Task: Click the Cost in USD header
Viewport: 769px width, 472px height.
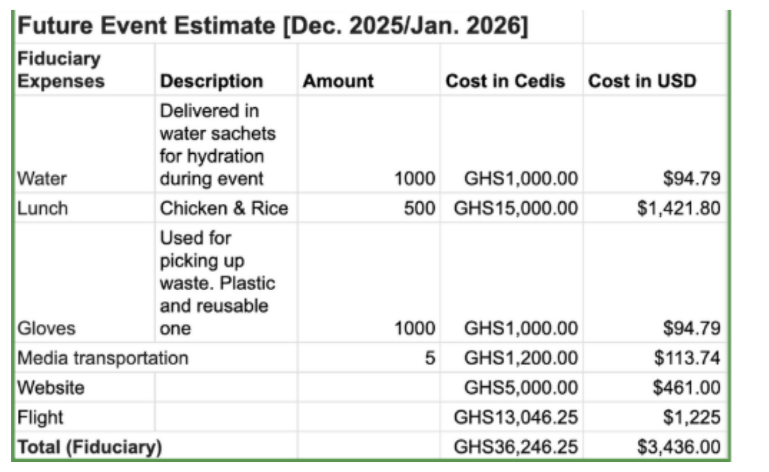Action: coord(642,81)
